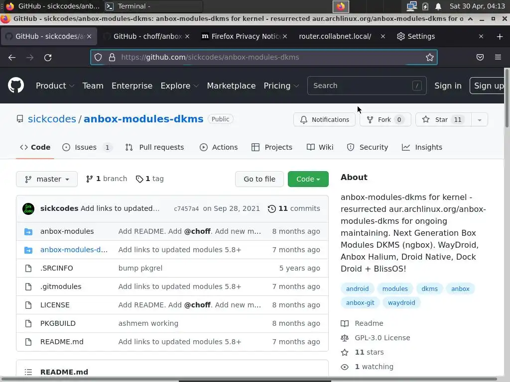
Task: Click the Sign up button
Action: tap(488, 86)
